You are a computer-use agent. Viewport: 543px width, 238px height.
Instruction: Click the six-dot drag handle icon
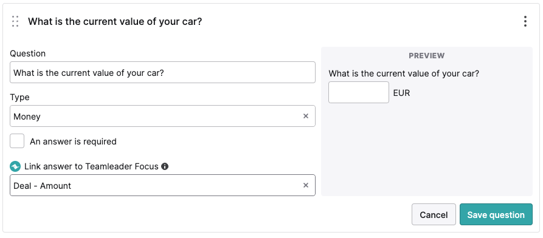(15, 21)
